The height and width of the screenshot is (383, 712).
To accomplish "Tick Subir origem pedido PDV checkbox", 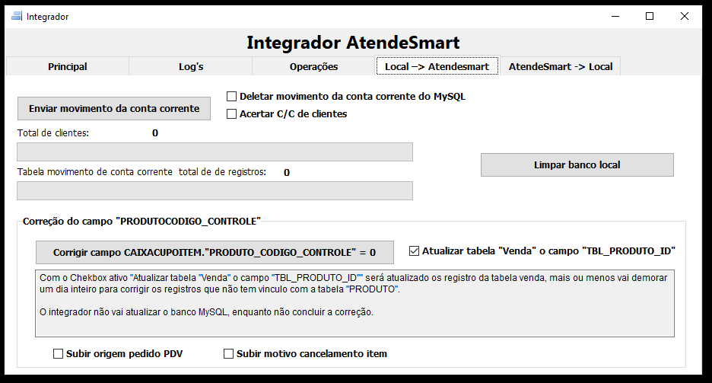I will pos(58,353).
